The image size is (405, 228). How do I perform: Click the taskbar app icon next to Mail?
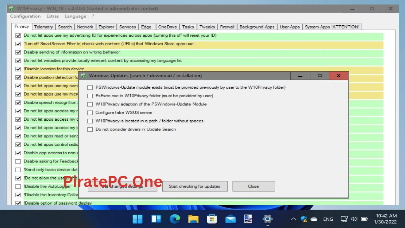tap(249, 219)
